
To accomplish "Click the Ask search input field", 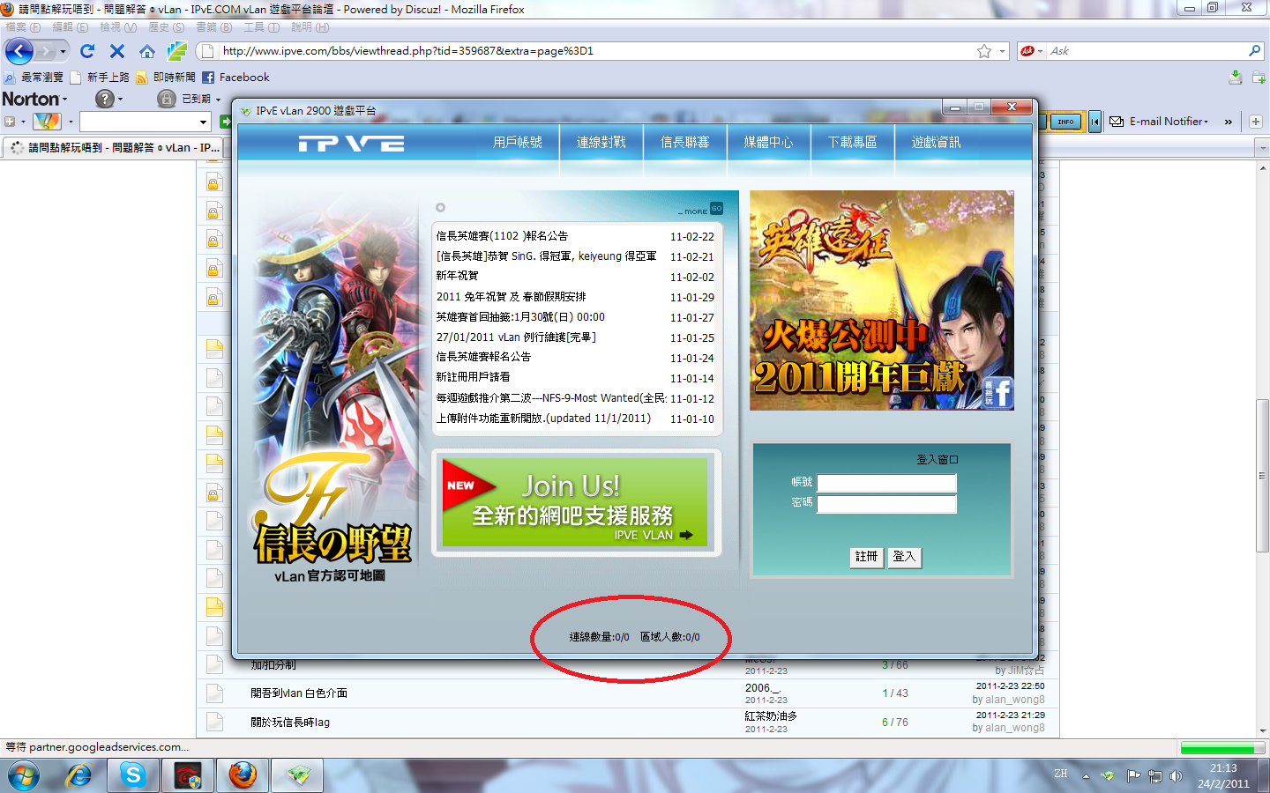I will 1147,51.
